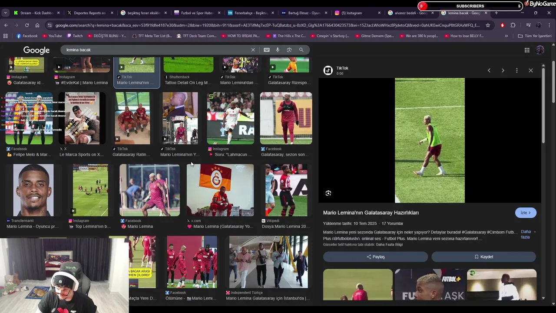
Task: Search within preview image using Lens
Action: [x=328, y=193]
